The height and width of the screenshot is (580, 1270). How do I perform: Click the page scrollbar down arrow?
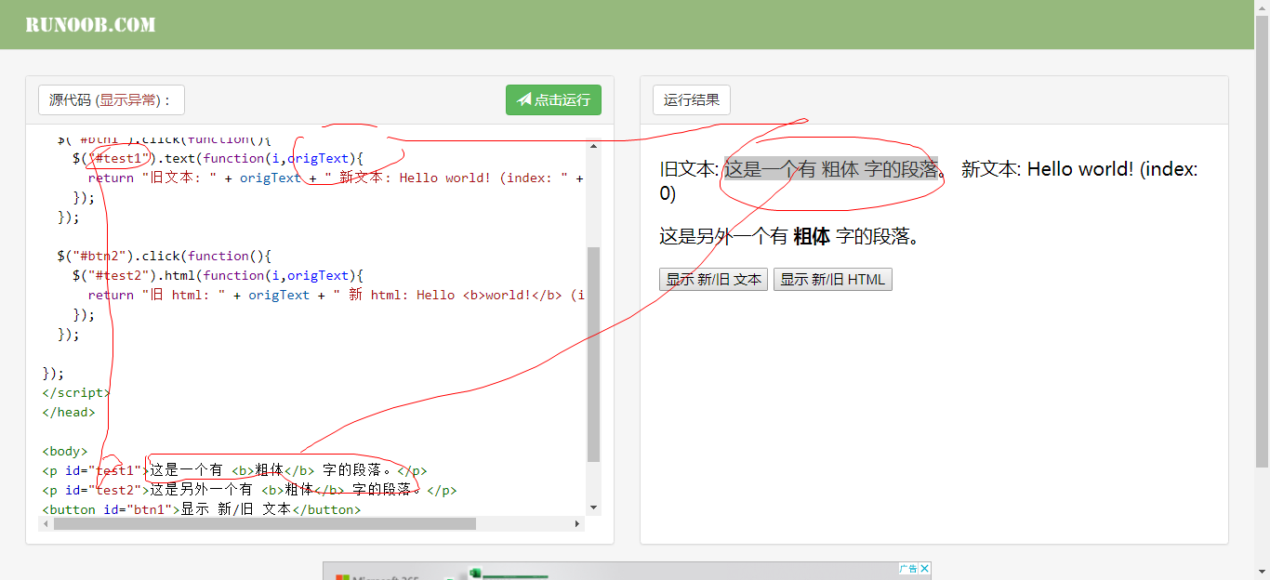(1262, 573)
